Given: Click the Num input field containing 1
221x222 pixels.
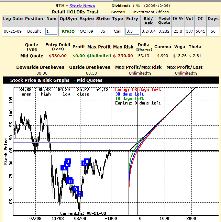Looking at the screenshot, I should [51, 31].
